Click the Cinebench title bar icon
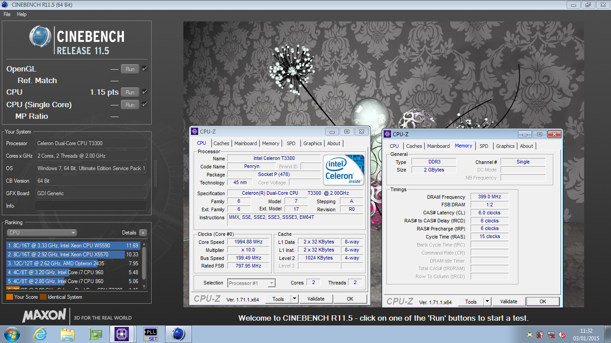 coord(4,5)
